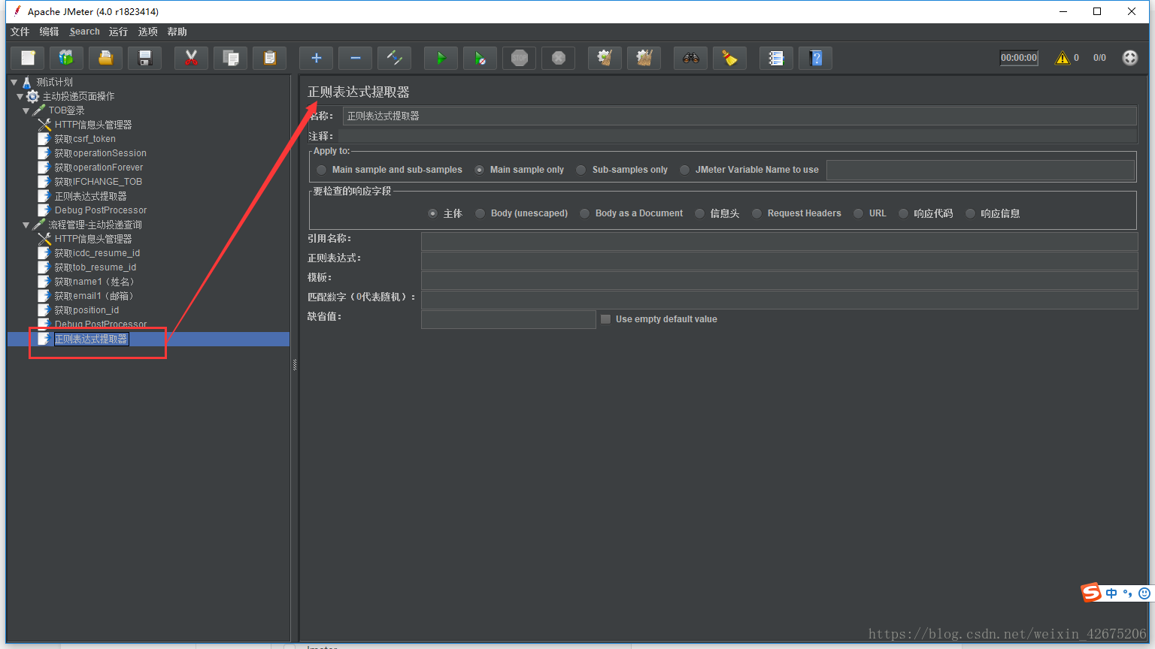The height and width of the screenshot is (649, 1155).
Task: Collapse the 主动投递页面操作 thread group
Action: (20, 96)
